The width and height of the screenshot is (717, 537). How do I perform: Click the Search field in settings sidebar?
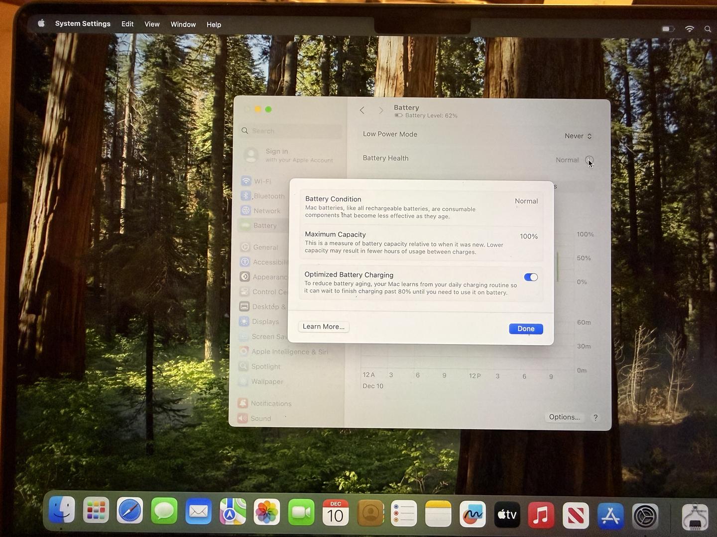[x=290, y=131]
